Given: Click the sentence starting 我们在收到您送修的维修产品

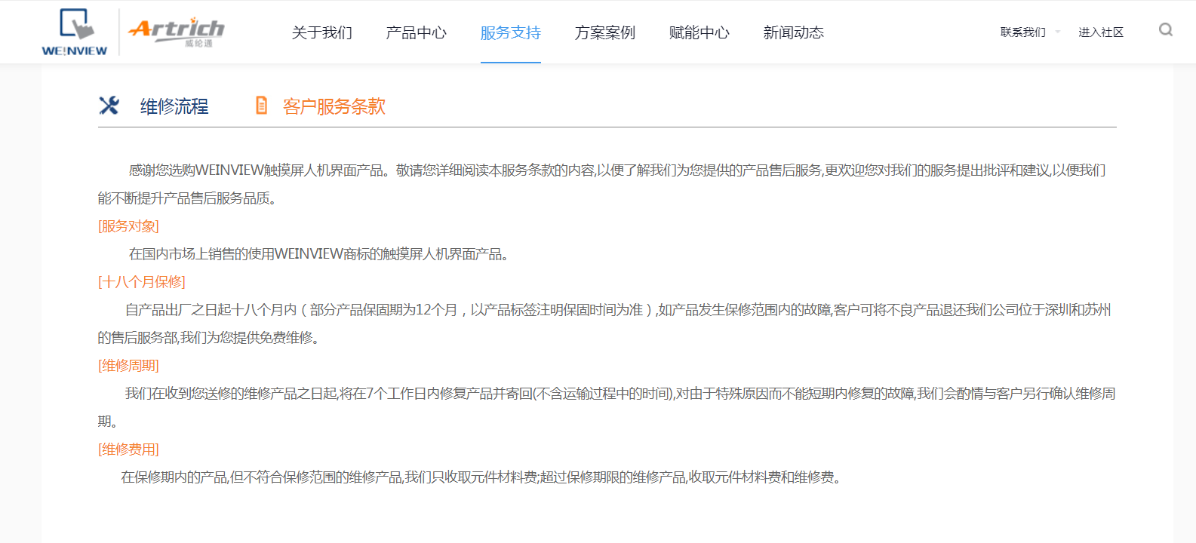Looking at the screenshot, I should [607, 407].
